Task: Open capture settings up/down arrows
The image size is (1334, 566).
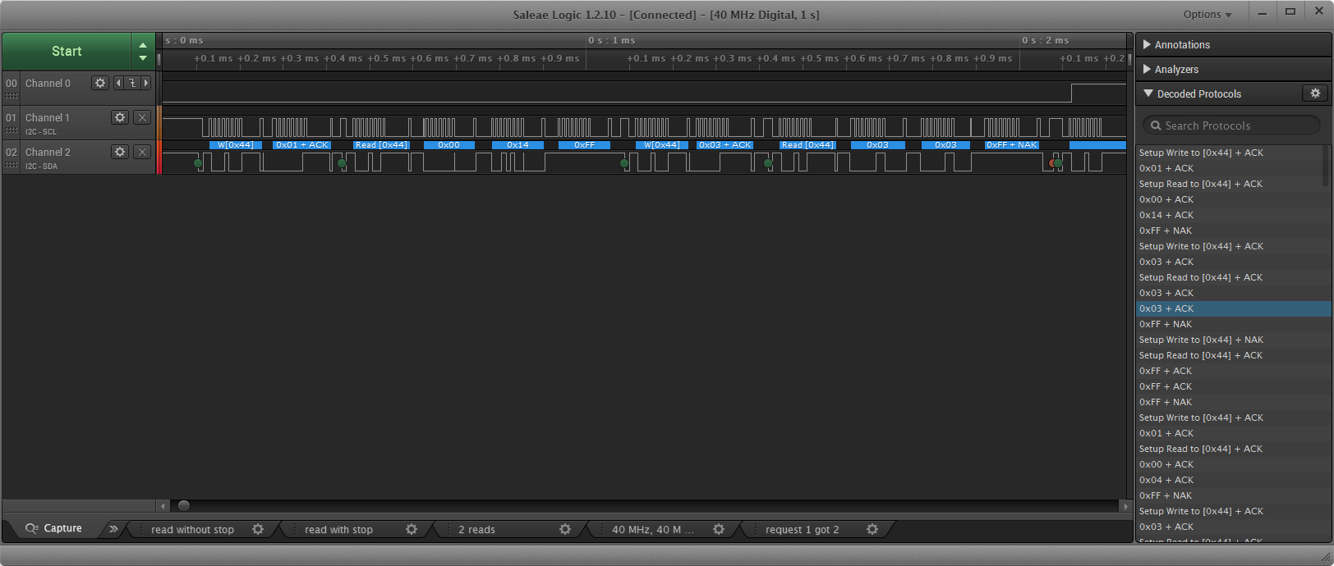Action: 143,51
